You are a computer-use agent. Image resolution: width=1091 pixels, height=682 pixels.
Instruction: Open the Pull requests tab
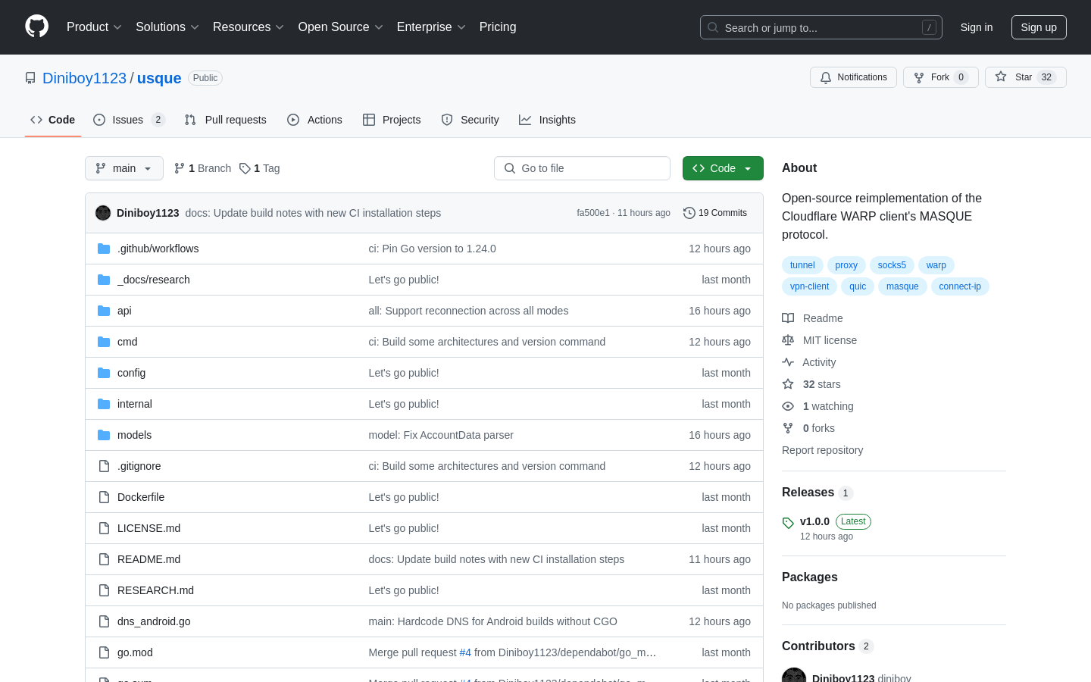(225, 120)
